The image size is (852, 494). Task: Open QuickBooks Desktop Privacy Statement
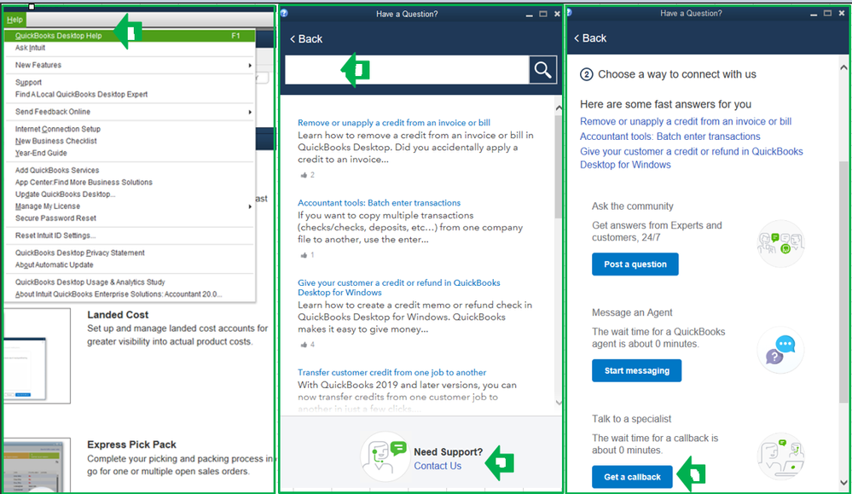[80, 253]
